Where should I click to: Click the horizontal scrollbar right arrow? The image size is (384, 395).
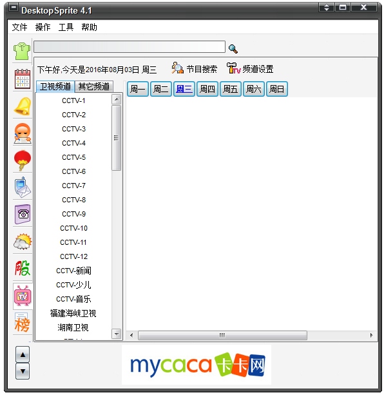[x=371, y=335]
